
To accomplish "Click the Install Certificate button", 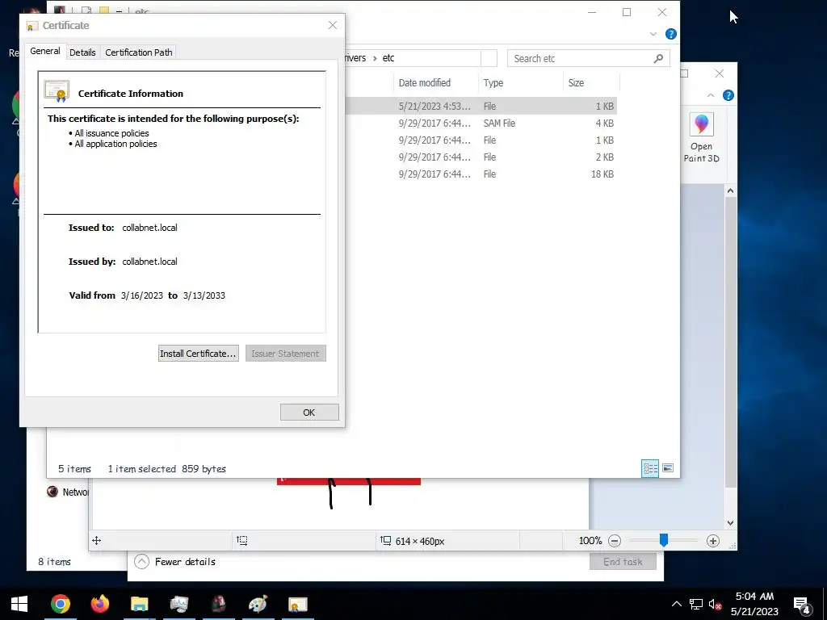I will (199, 354).
